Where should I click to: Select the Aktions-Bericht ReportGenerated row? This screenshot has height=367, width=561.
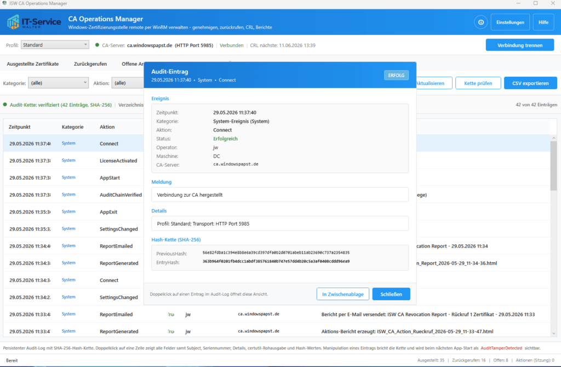point(277,331)
